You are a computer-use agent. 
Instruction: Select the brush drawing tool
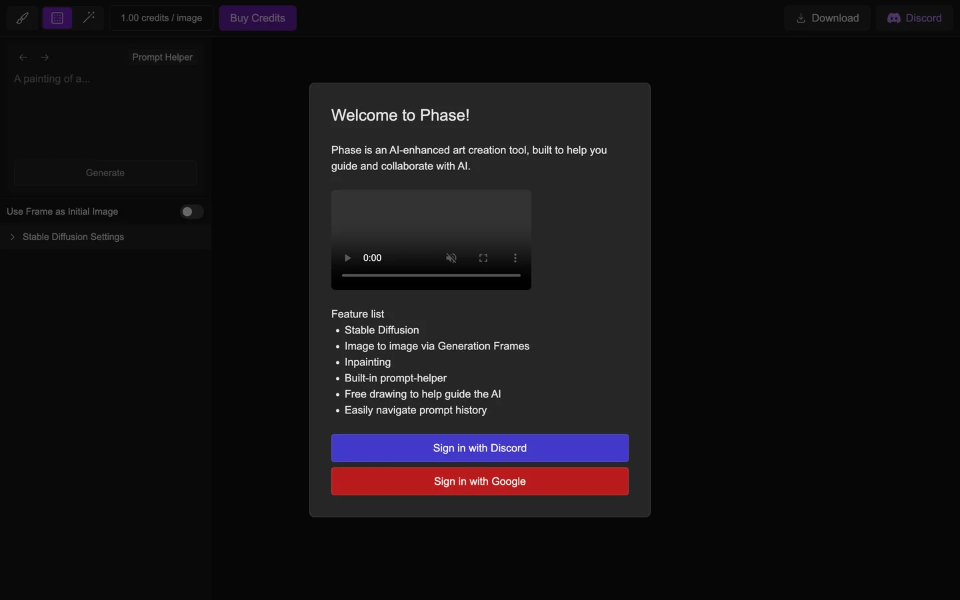pos(23,18)
